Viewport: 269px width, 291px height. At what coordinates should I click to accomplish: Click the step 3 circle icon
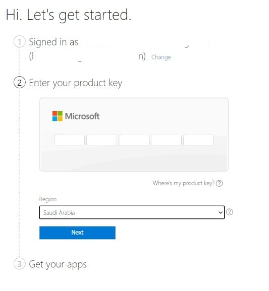19,264
